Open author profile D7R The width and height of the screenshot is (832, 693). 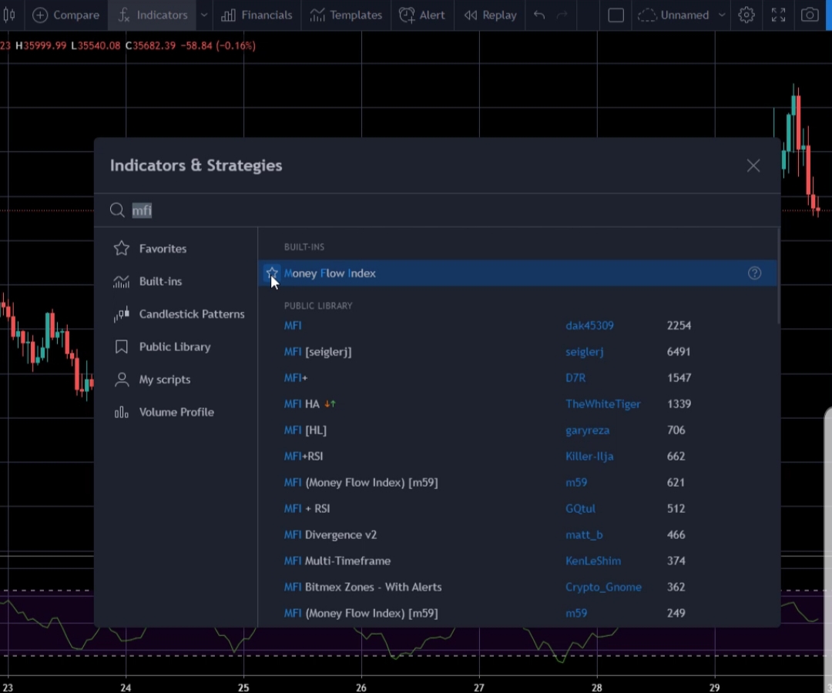pos(575,377)
